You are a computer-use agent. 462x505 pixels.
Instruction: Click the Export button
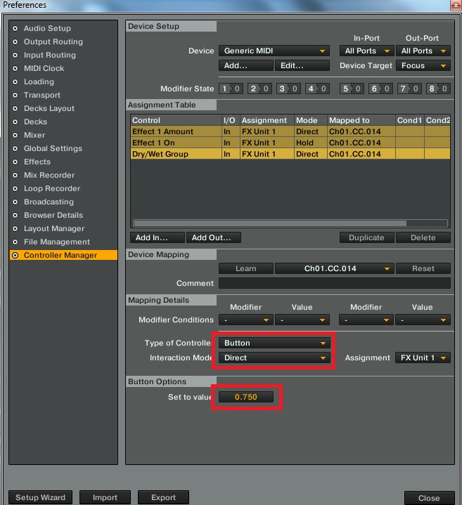(163, 497)
